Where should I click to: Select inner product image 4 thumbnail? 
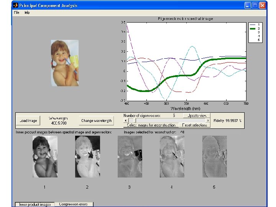pos(172,156)
